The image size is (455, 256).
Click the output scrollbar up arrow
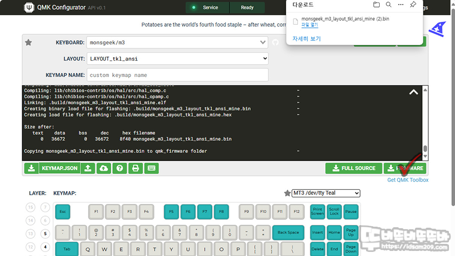pyautogui.click(x=425, y=90)
